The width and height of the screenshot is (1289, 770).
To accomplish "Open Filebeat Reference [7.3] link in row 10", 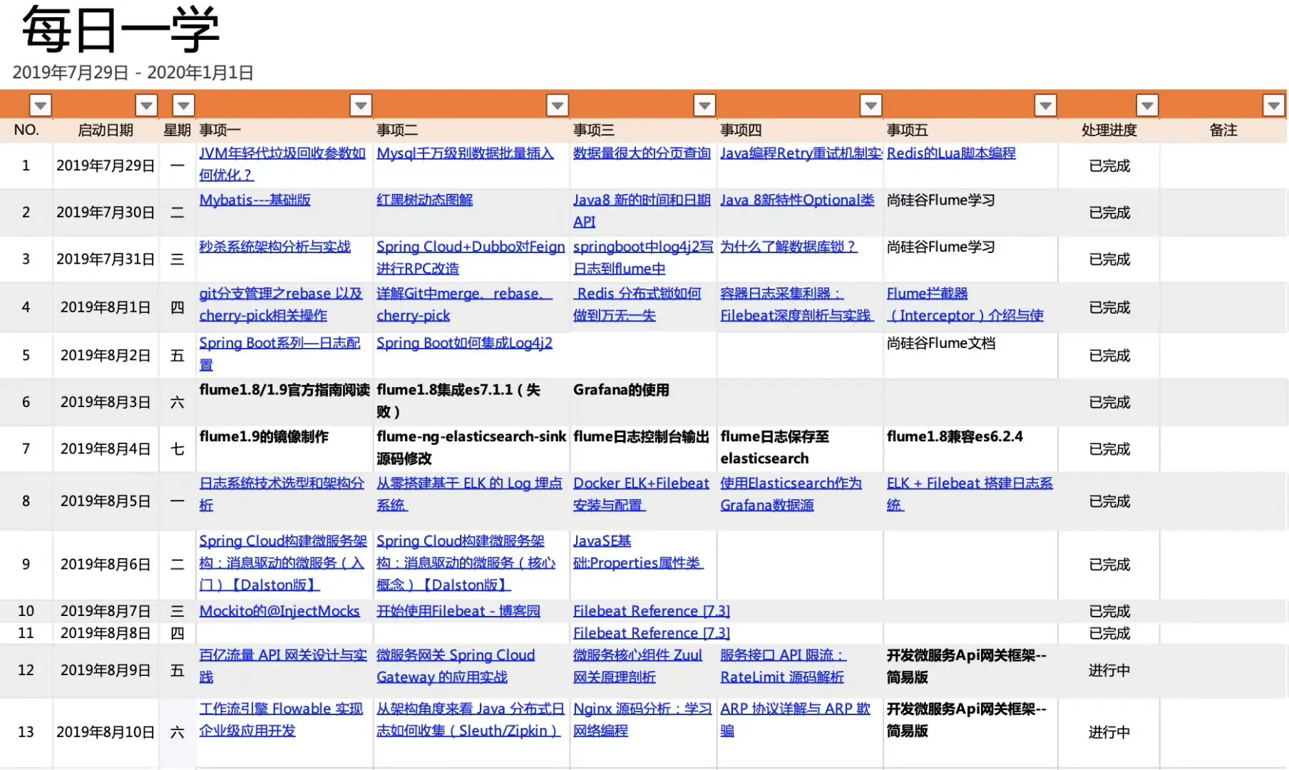I will tap(652, 611).
